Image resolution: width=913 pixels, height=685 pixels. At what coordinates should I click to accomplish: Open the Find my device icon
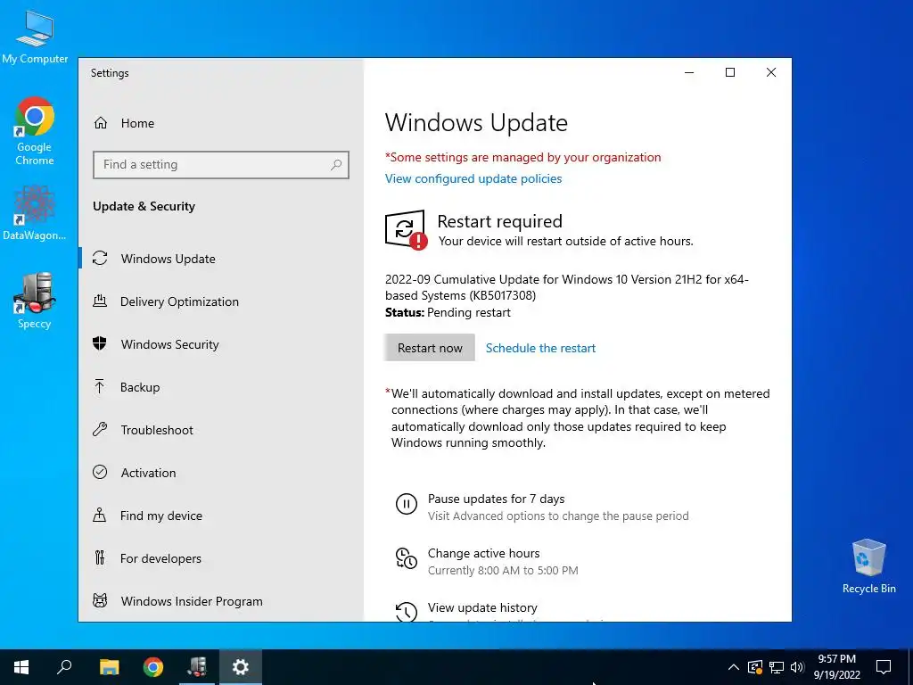pos(100,515)
